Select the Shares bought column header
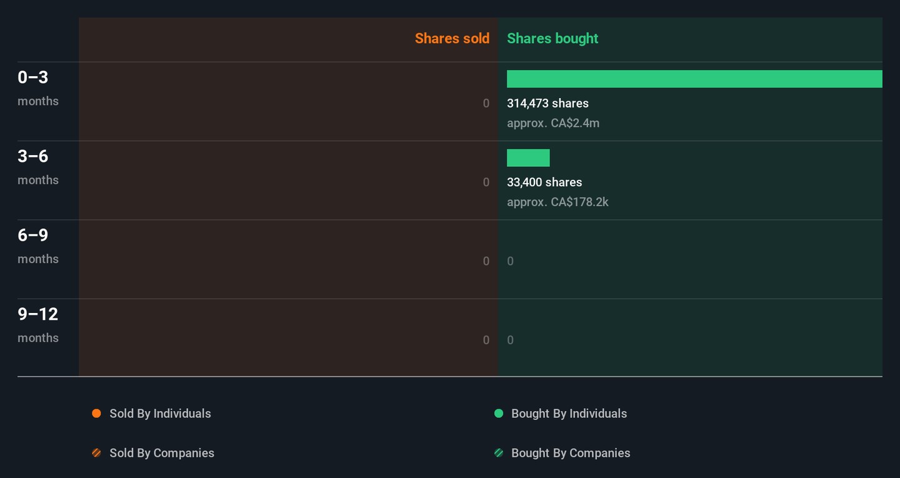This screenshot has width=900, height=478. (552, 38)
